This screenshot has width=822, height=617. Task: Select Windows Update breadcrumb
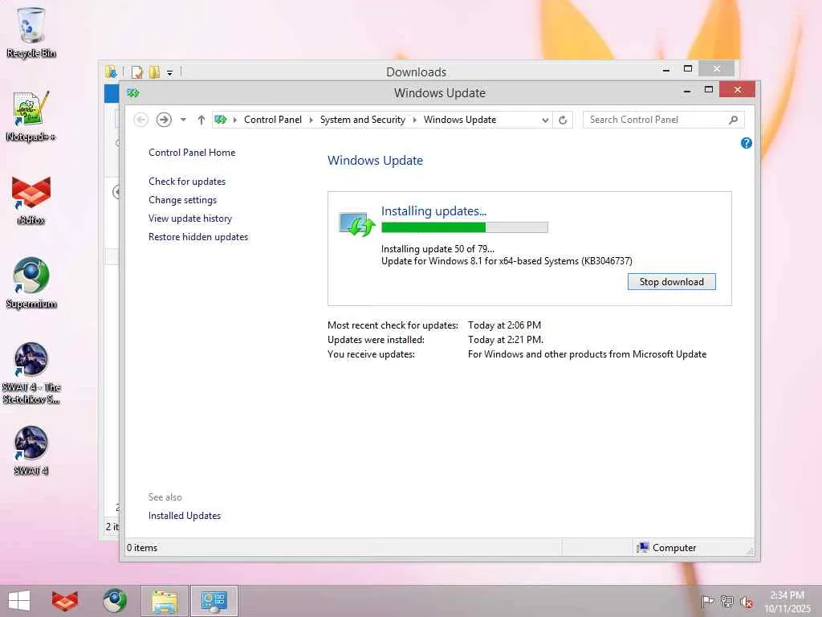[x=460, y=120]
